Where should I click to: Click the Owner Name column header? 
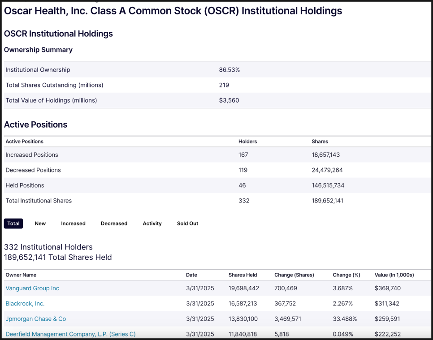coord(21,275)
